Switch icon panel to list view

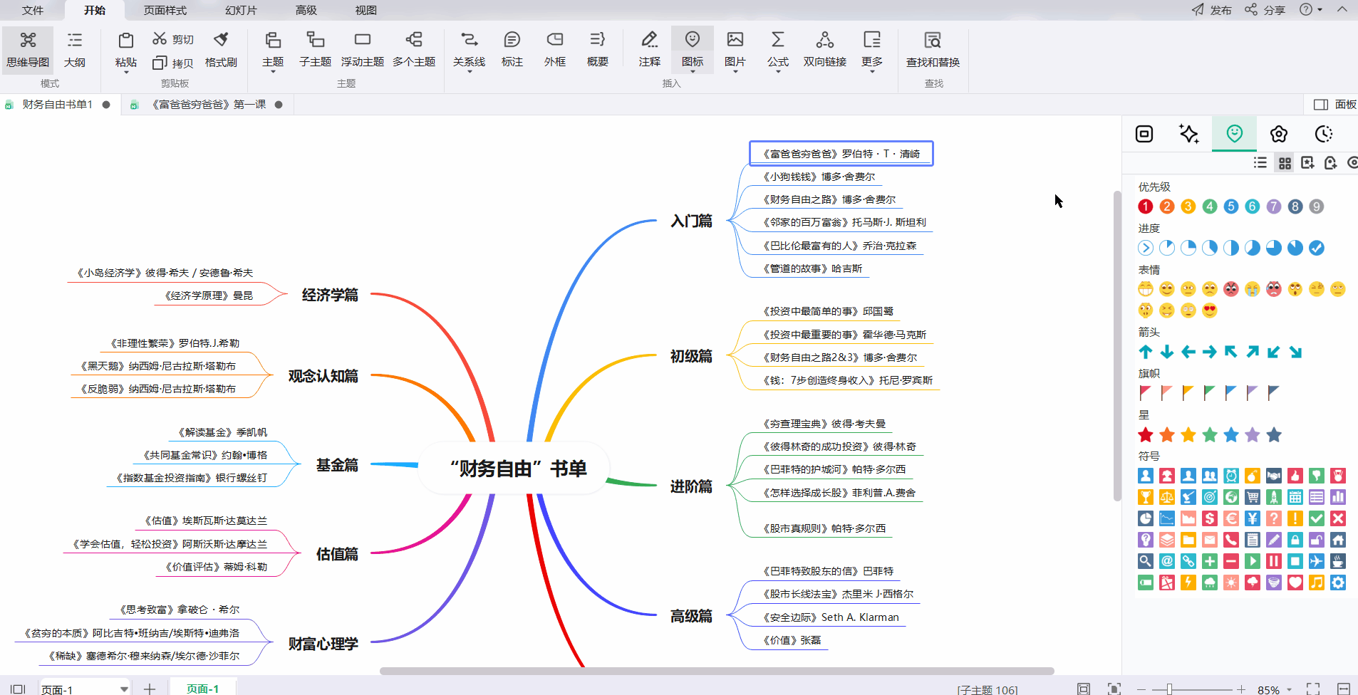pos(1260,163)
